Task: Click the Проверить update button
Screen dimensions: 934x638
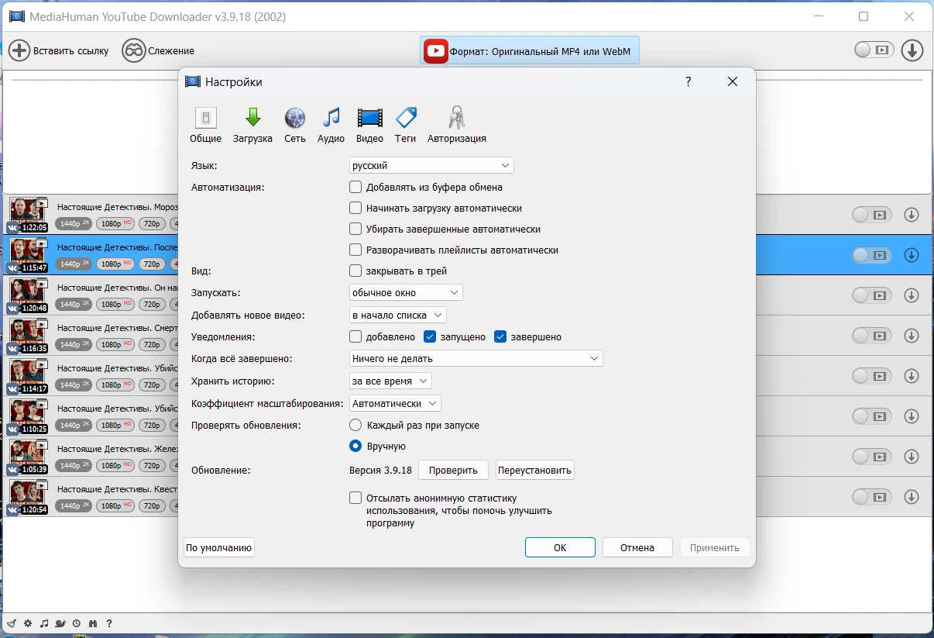Action: point(453,470)
